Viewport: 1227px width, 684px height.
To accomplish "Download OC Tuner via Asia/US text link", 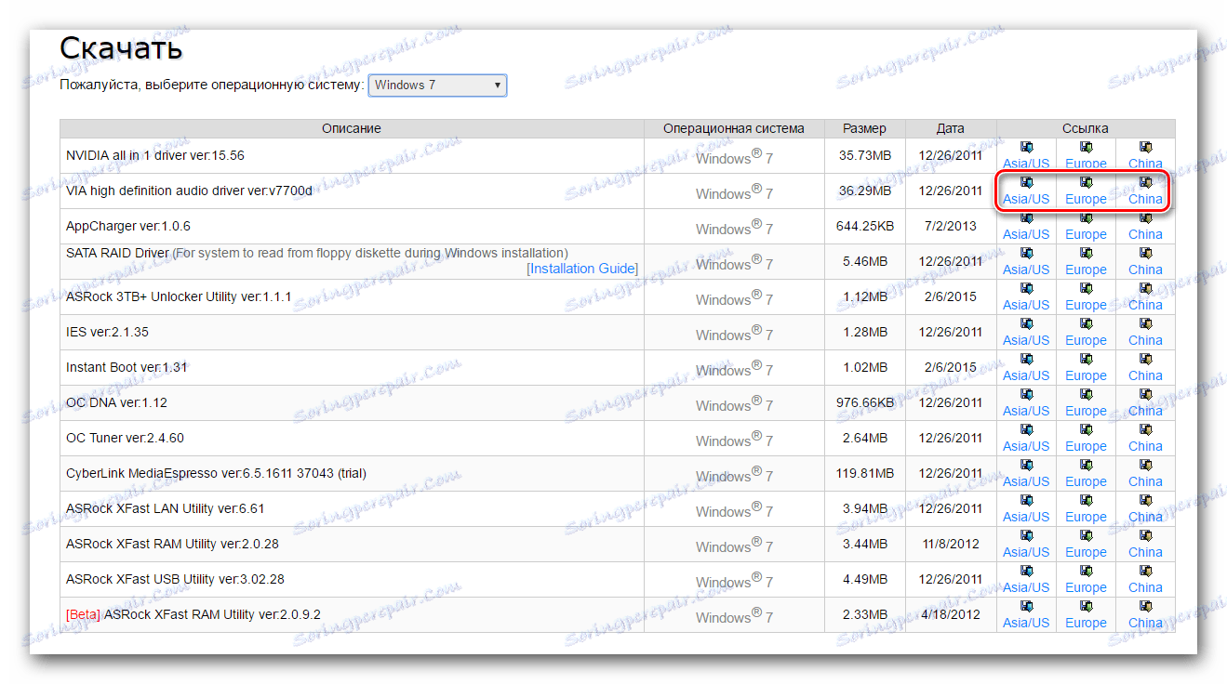I will [x=1026, y=446].
